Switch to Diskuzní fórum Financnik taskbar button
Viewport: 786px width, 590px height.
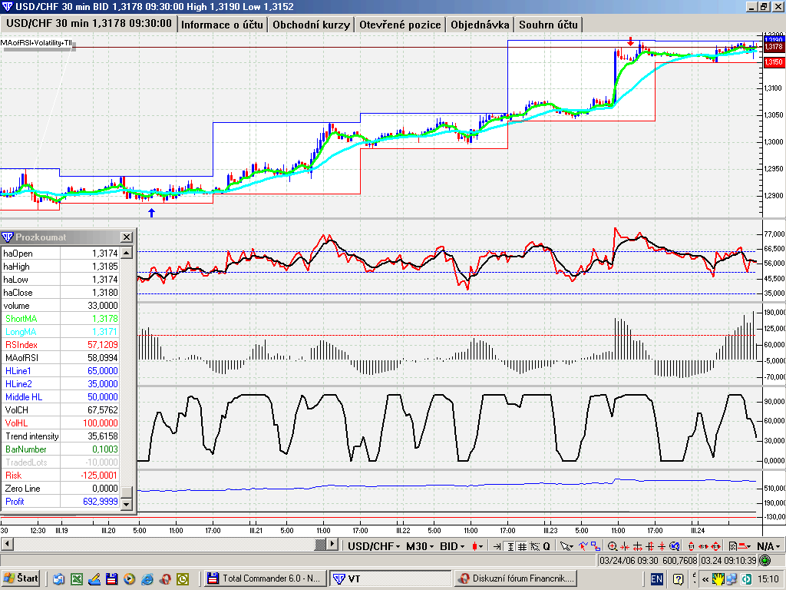tap(515, 578)
